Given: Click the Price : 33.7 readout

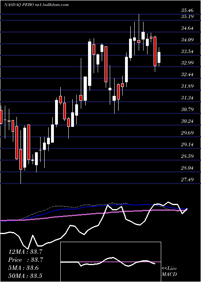Looking at the screenshot, I should pos(26,260).
